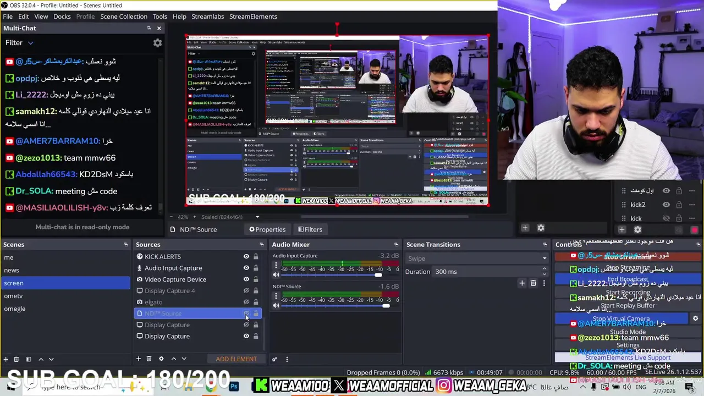Click the red record button in overlay panel
This screenshot has height=396, width=704.
tap(695, 230)
